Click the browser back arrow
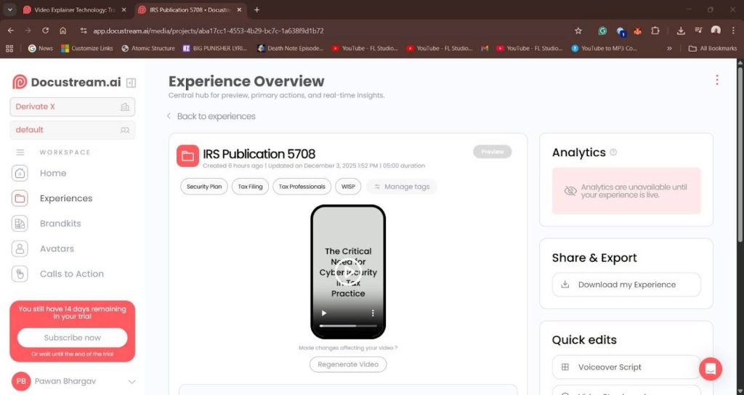 tap(10, 30)
